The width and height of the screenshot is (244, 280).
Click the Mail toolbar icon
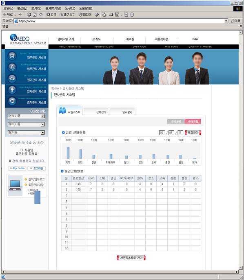tap(104, 15)
